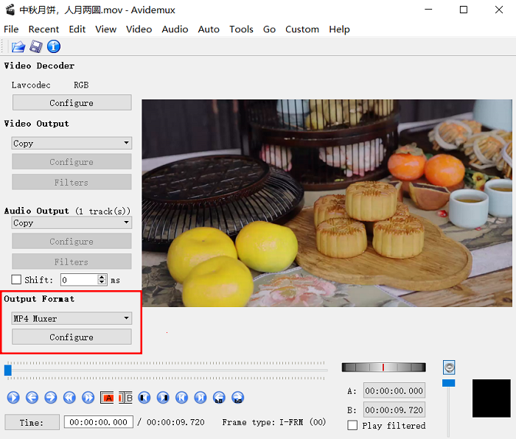Open the Auto menu
Viewport: 516px width, 439px height.
[x=209, y=29]
